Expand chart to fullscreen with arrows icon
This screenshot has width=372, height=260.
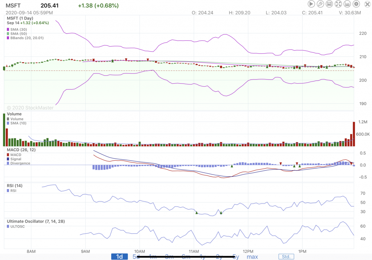[x=338, y=4]
